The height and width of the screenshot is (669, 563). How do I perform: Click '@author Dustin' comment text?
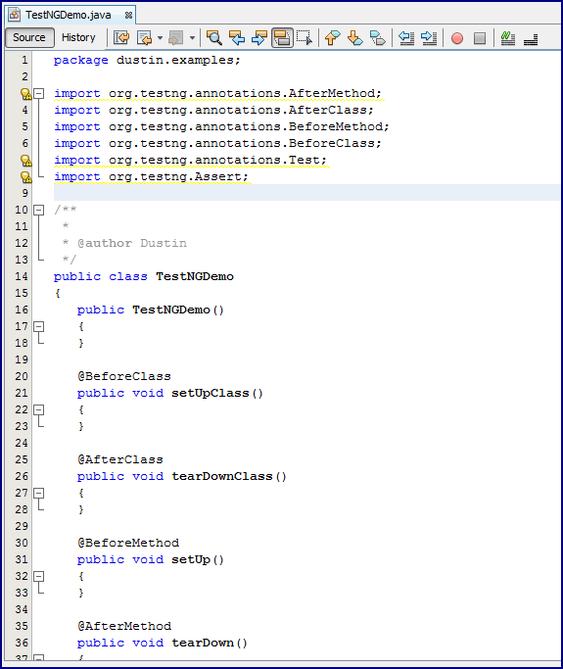[132, 243]
